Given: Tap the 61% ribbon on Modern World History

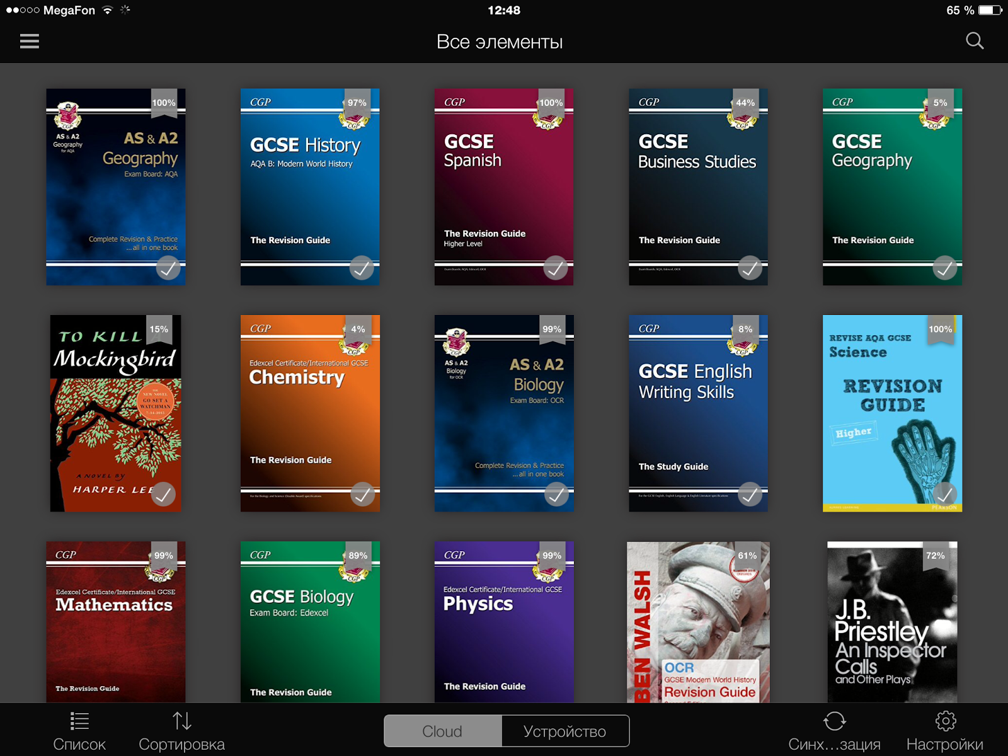Looking at the screenshot, I should [x=747, y=556].
